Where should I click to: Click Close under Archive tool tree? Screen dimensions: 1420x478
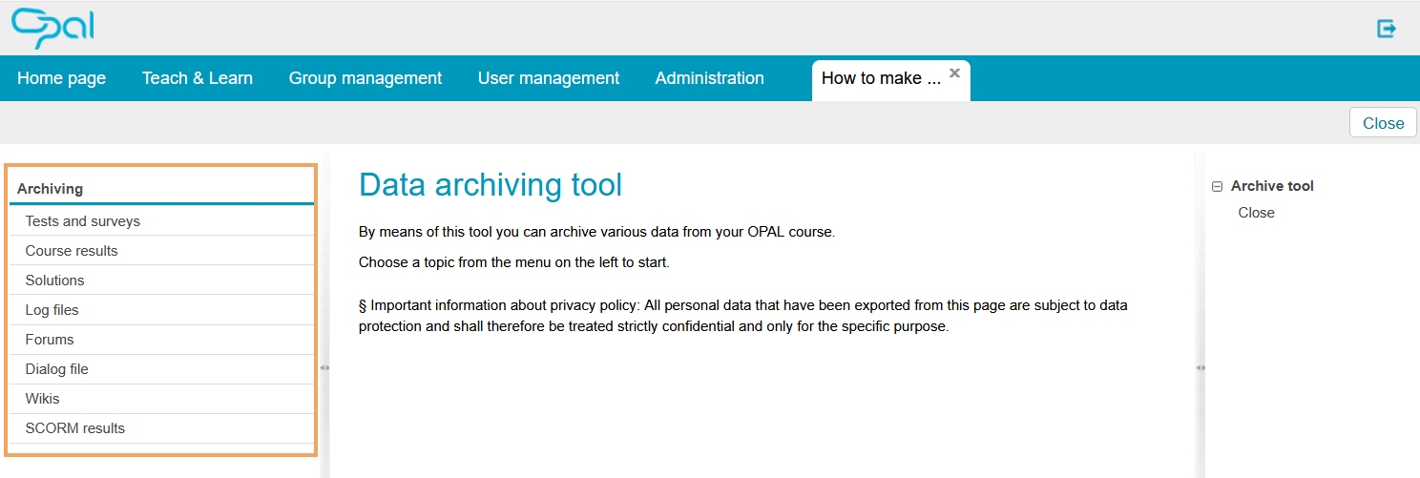pos(1256,213)
